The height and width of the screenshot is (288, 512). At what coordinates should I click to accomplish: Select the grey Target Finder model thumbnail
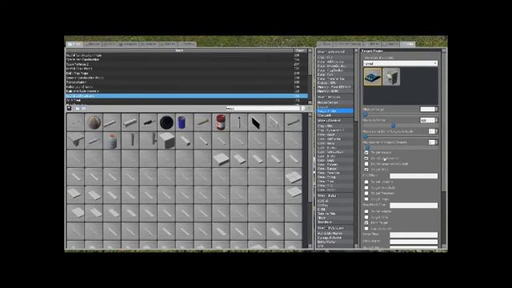(391, 77)
